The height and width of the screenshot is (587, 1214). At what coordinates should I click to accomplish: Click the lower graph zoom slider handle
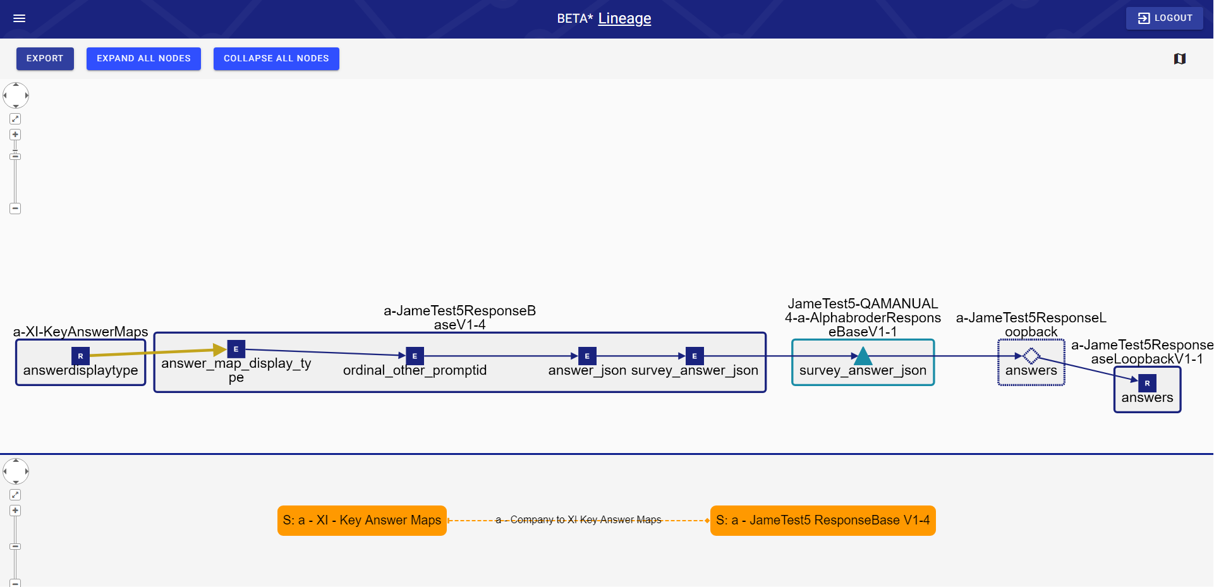[x=16, y=547]
